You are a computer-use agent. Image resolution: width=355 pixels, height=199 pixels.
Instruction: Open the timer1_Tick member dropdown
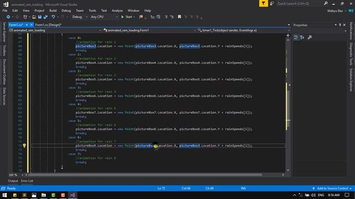coord(244,30)
